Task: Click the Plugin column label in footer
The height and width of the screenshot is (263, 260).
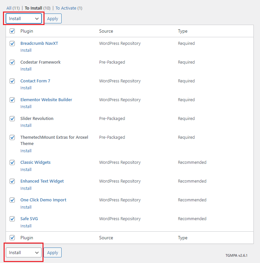Action: [27, 238]
